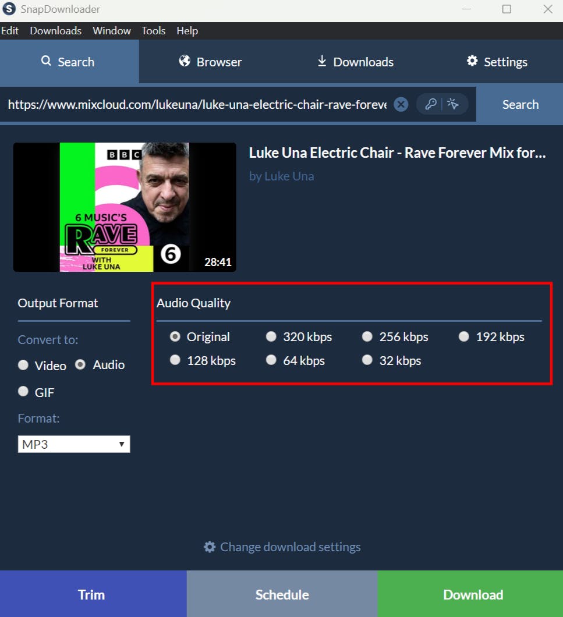Click the Schedule button
The width and height of the screenshot is (563, 617).
[x=282, y=594]
